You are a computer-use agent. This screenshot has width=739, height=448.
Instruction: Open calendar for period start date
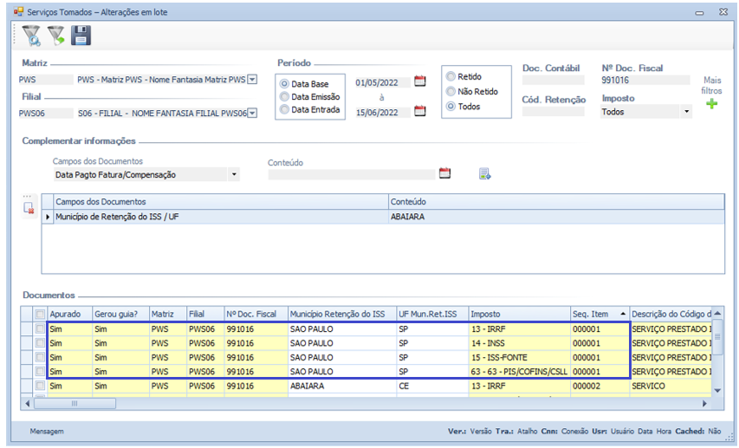[x=420, y=81]
